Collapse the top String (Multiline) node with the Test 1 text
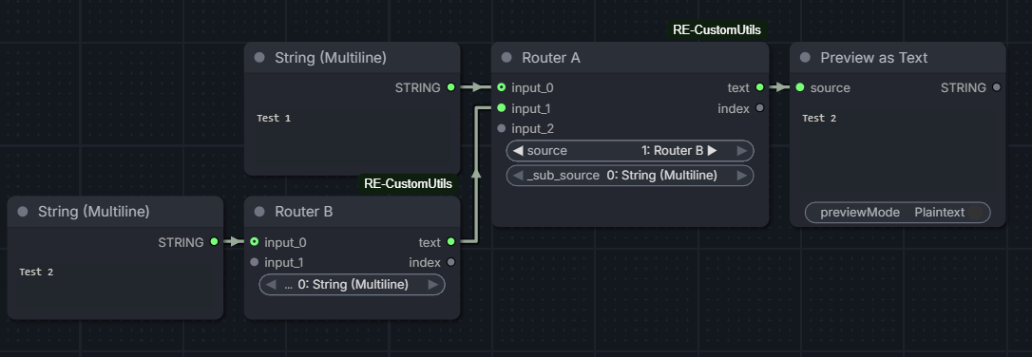Screen dimensions: 1032x357 point(259,58)
